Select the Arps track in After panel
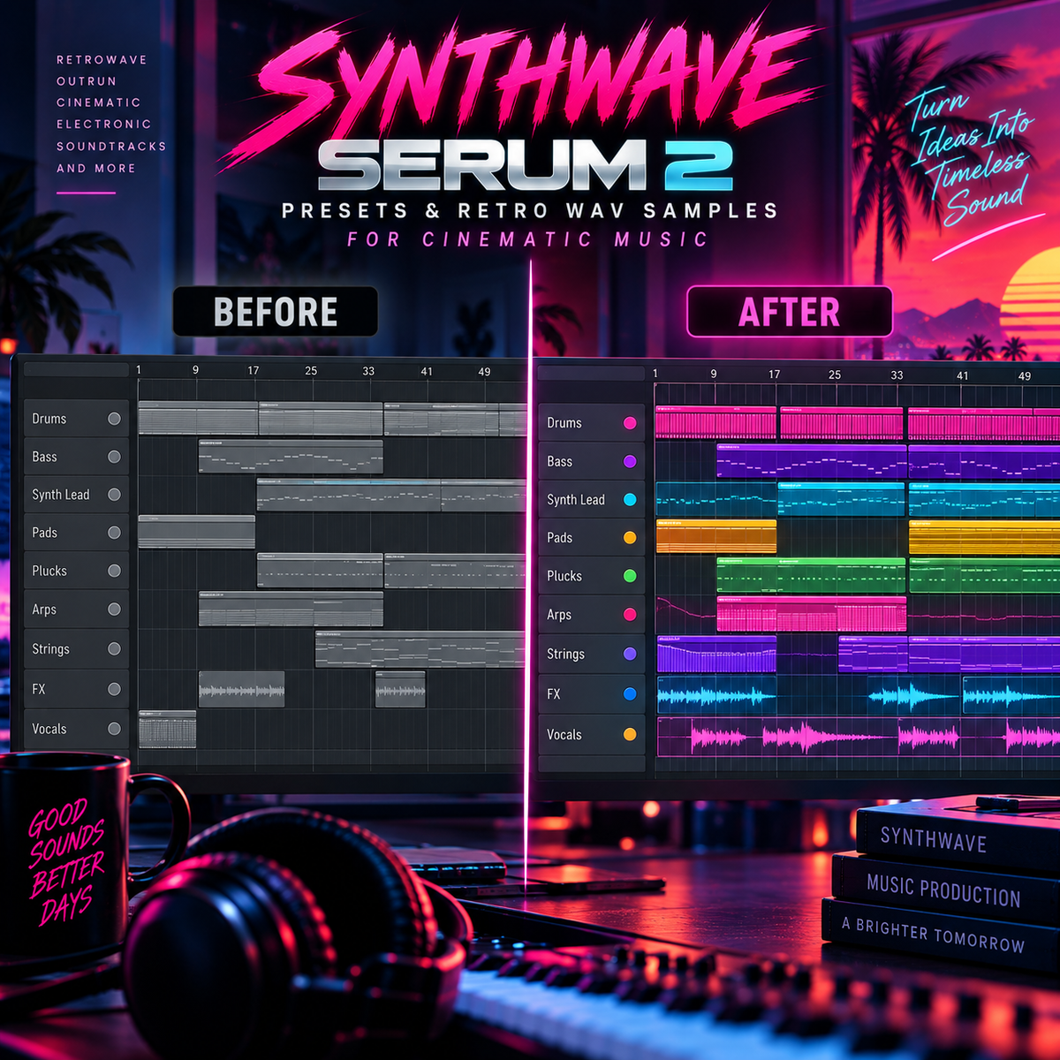This screenshot has width=1060, height=1060. tap(592, 614)
